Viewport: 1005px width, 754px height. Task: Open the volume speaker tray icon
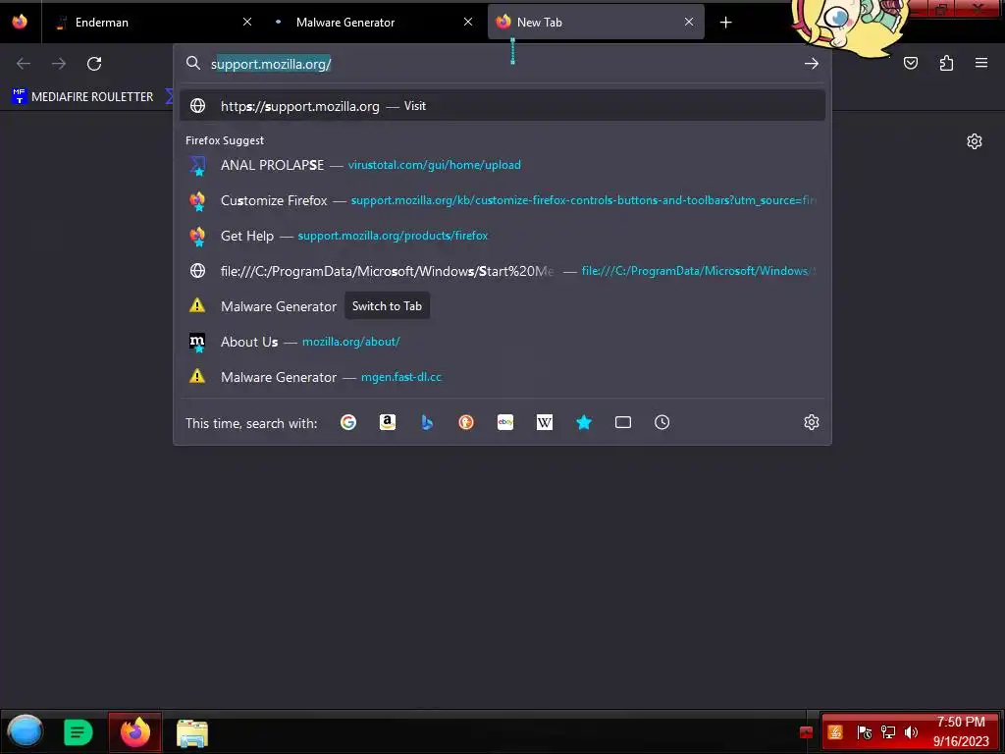pos(911,732)
